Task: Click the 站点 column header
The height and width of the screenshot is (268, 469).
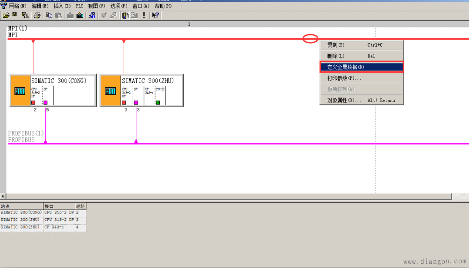Action: [21, 206]
